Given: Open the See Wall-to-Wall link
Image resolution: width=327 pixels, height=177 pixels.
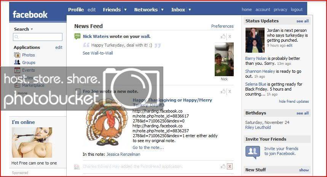Looking at the screenshot, I should coord(97,53).
